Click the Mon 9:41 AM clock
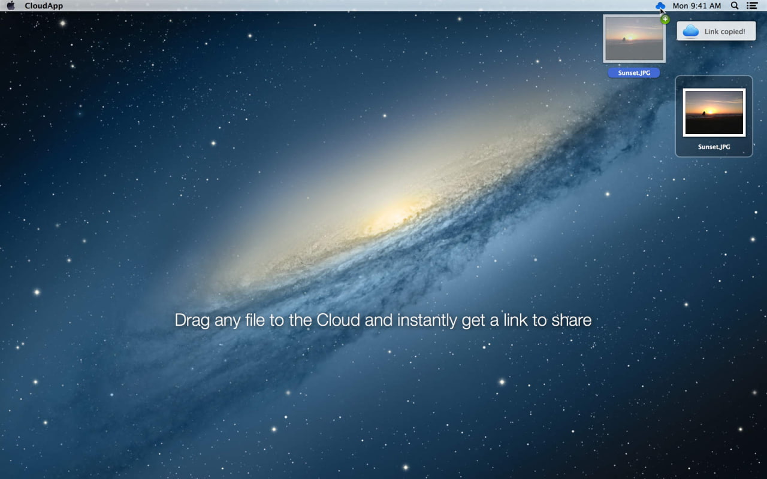This screenshot has height=479, width=767. 697,6
